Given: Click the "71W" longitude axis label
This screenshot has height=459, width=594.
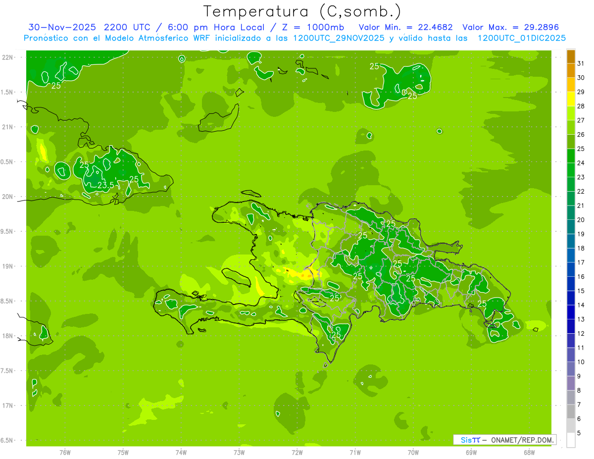Looking at the screenshot, I should tap(355, 453).
